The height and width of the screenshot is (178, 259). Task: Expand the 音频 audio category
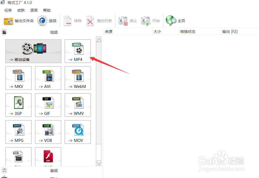(54, 171)
